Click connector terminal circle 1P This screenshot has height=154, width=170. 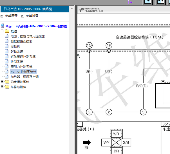coord(109,45)
